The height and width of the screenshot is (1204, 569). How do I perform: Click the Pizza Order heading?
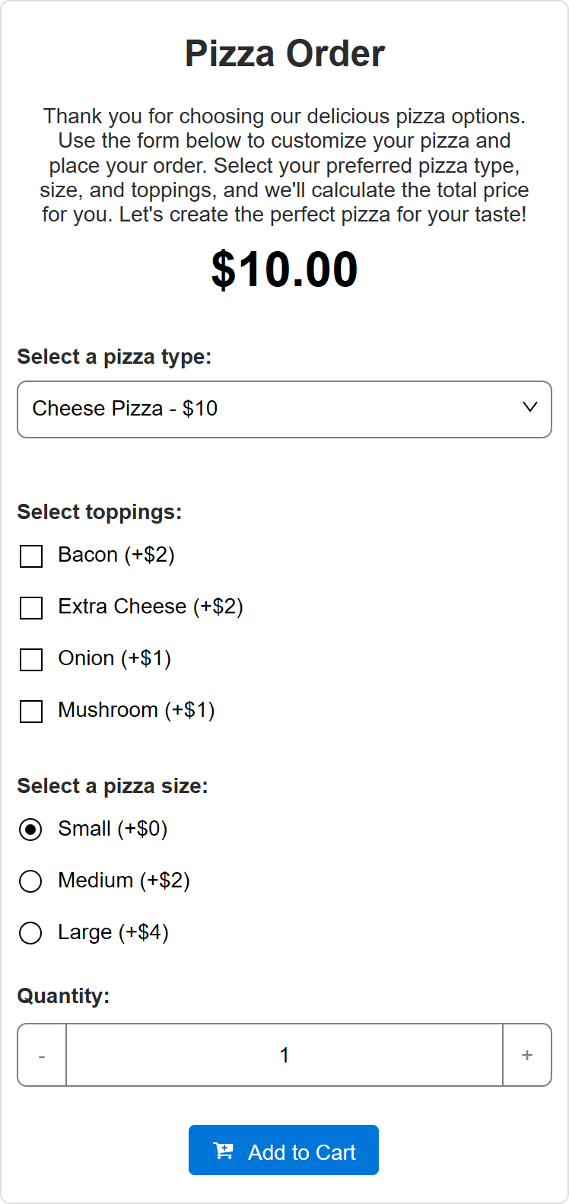284,54
